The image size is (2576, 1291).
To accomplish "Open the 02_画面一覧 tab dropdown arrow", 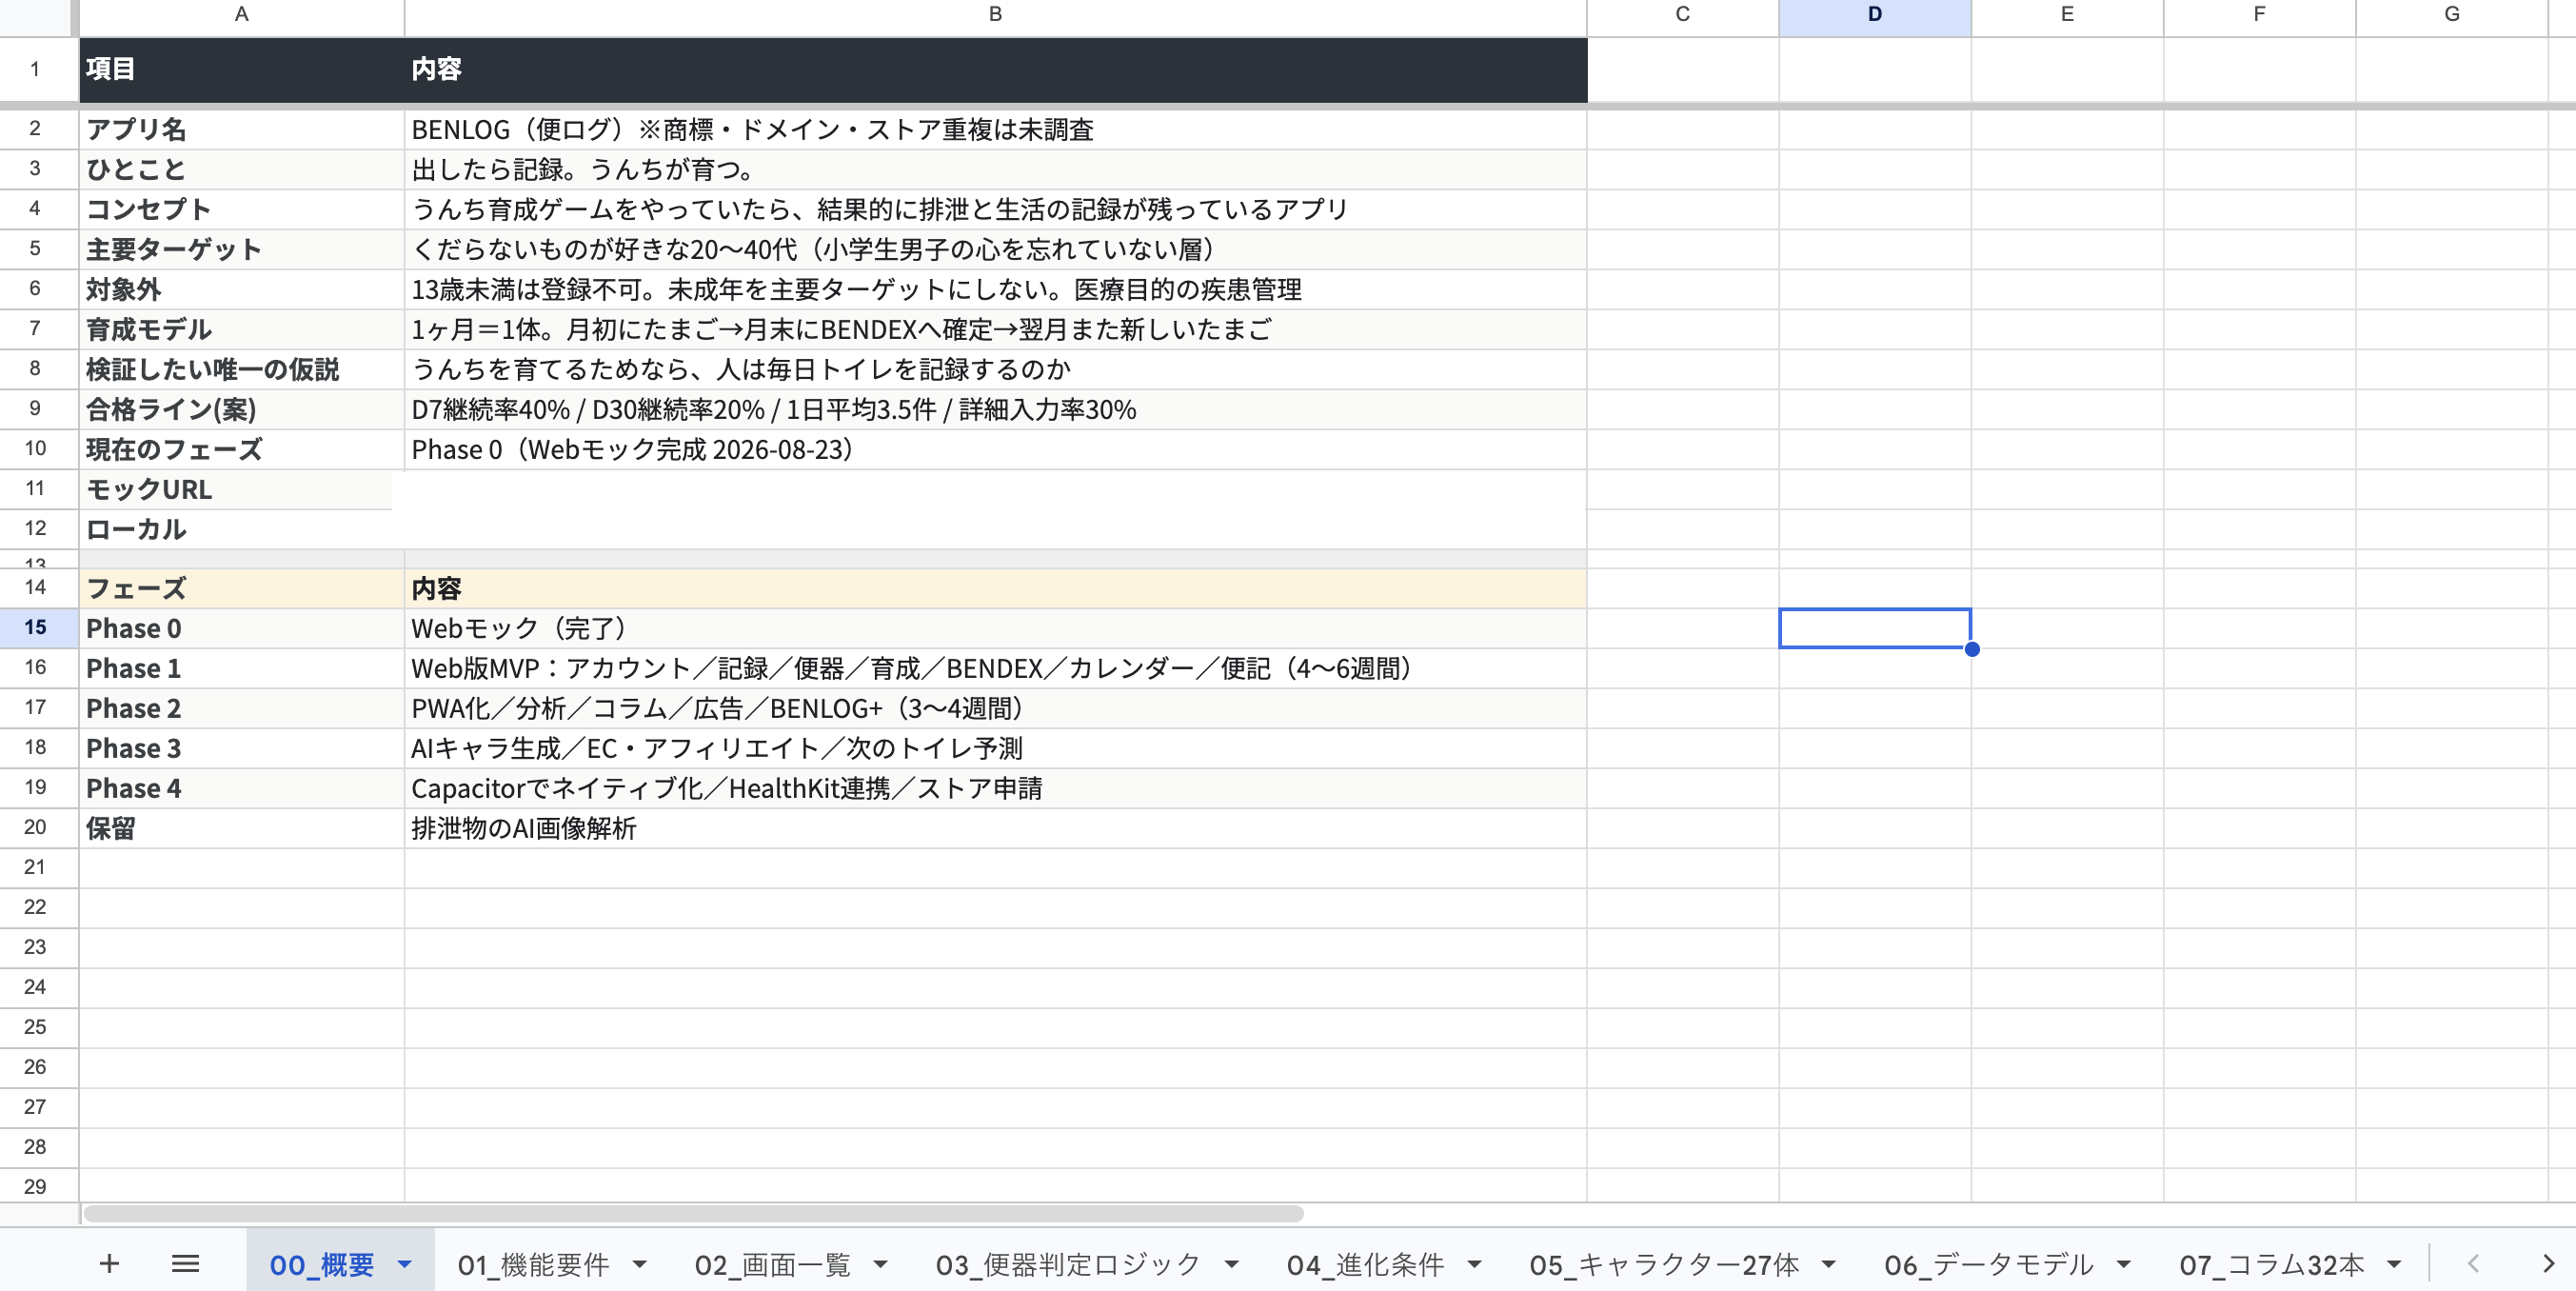I will [881, 1265].
